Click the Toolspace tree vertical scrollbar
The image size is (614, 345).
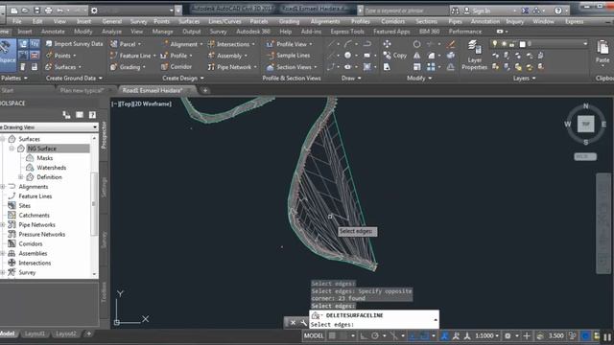pyautogui.click(x=94, y=203)
